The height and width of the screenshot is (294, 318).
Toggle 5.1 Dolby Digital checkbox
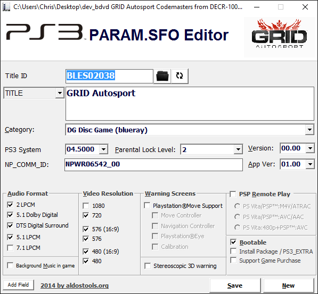[x=10, y=215]
